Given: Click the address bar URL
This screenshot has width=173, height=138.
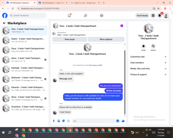Looking at the screenshot, I should pyautogui.click(x=40, y=9).
